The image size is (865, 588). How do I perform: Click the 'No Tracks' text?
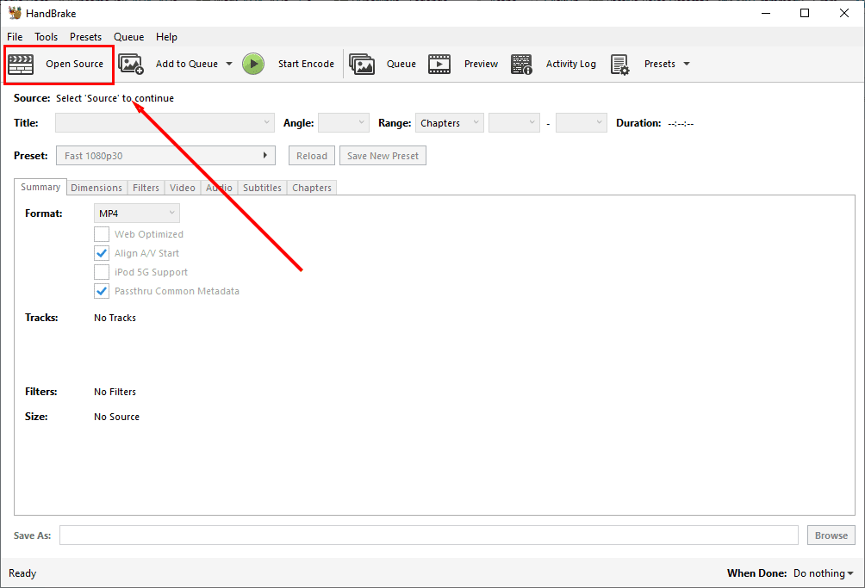(x=115, y=318)
